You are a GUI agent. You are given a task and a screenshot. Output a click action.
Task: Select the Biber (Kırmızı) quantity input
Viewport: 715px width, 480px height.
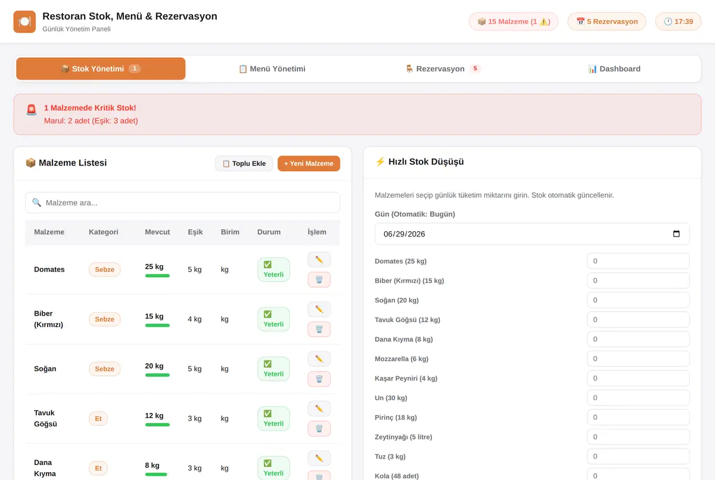[638, 280]
